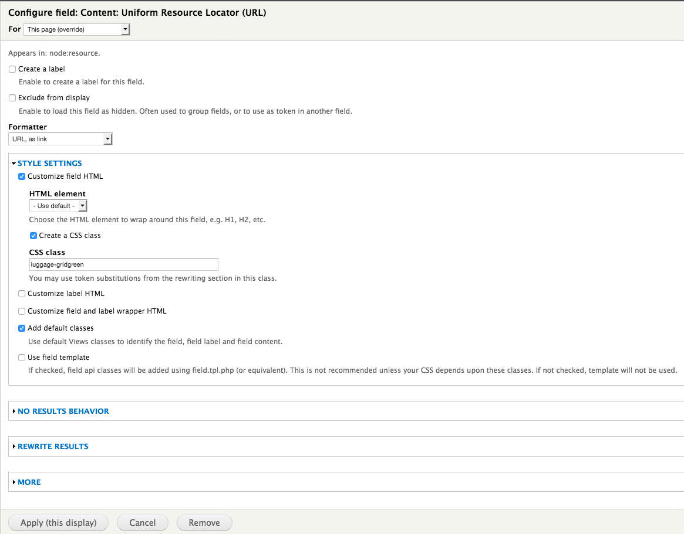The image size is (684, 534).
Task: Click the 'Choose the HTML element' help text
Action: 147,220
